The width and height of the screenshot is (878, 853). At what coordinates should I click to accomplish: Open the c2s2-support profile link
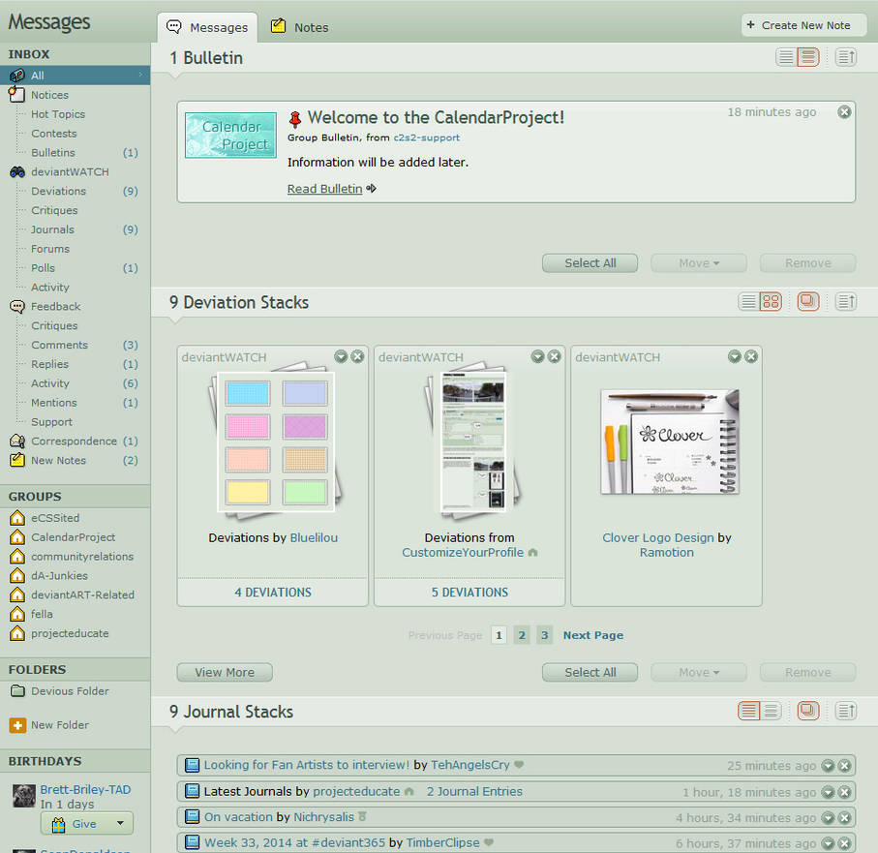click(426, 137)
